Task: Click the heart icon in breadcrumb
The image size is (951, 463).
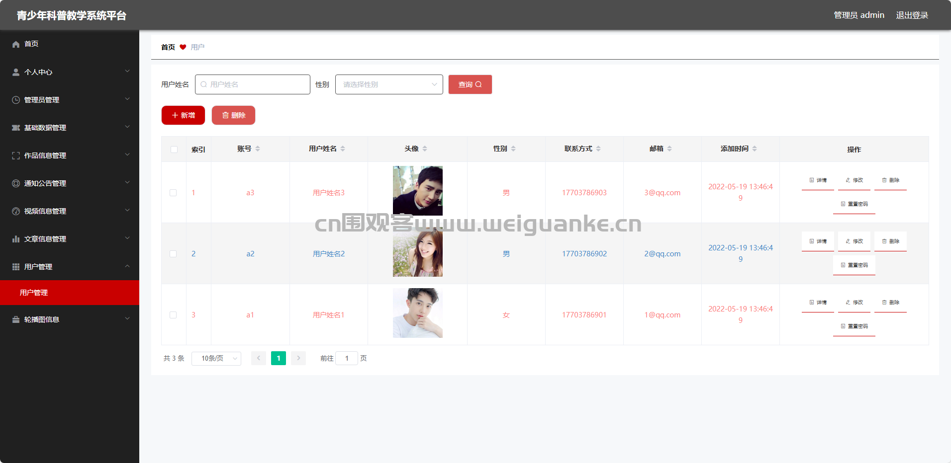Action: 183,47
